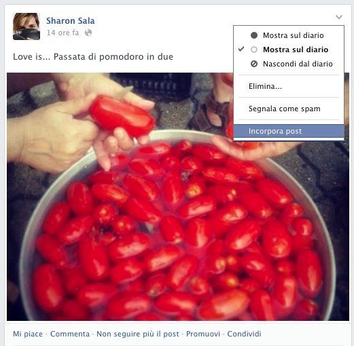Click the Mi piace link

(28, 334)
